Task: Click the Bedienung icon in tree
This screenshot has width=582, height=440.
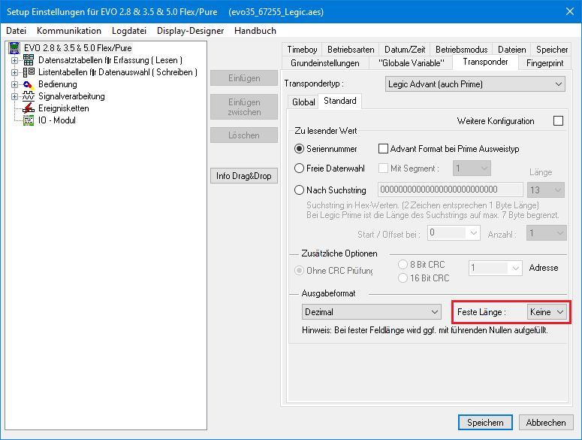Action: point(29,84)
